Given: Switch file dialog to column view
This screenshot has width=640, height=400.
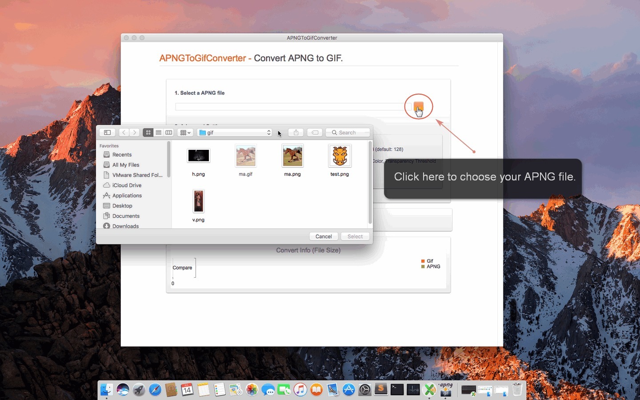Looking at the screenshot, I should [168, 132].
